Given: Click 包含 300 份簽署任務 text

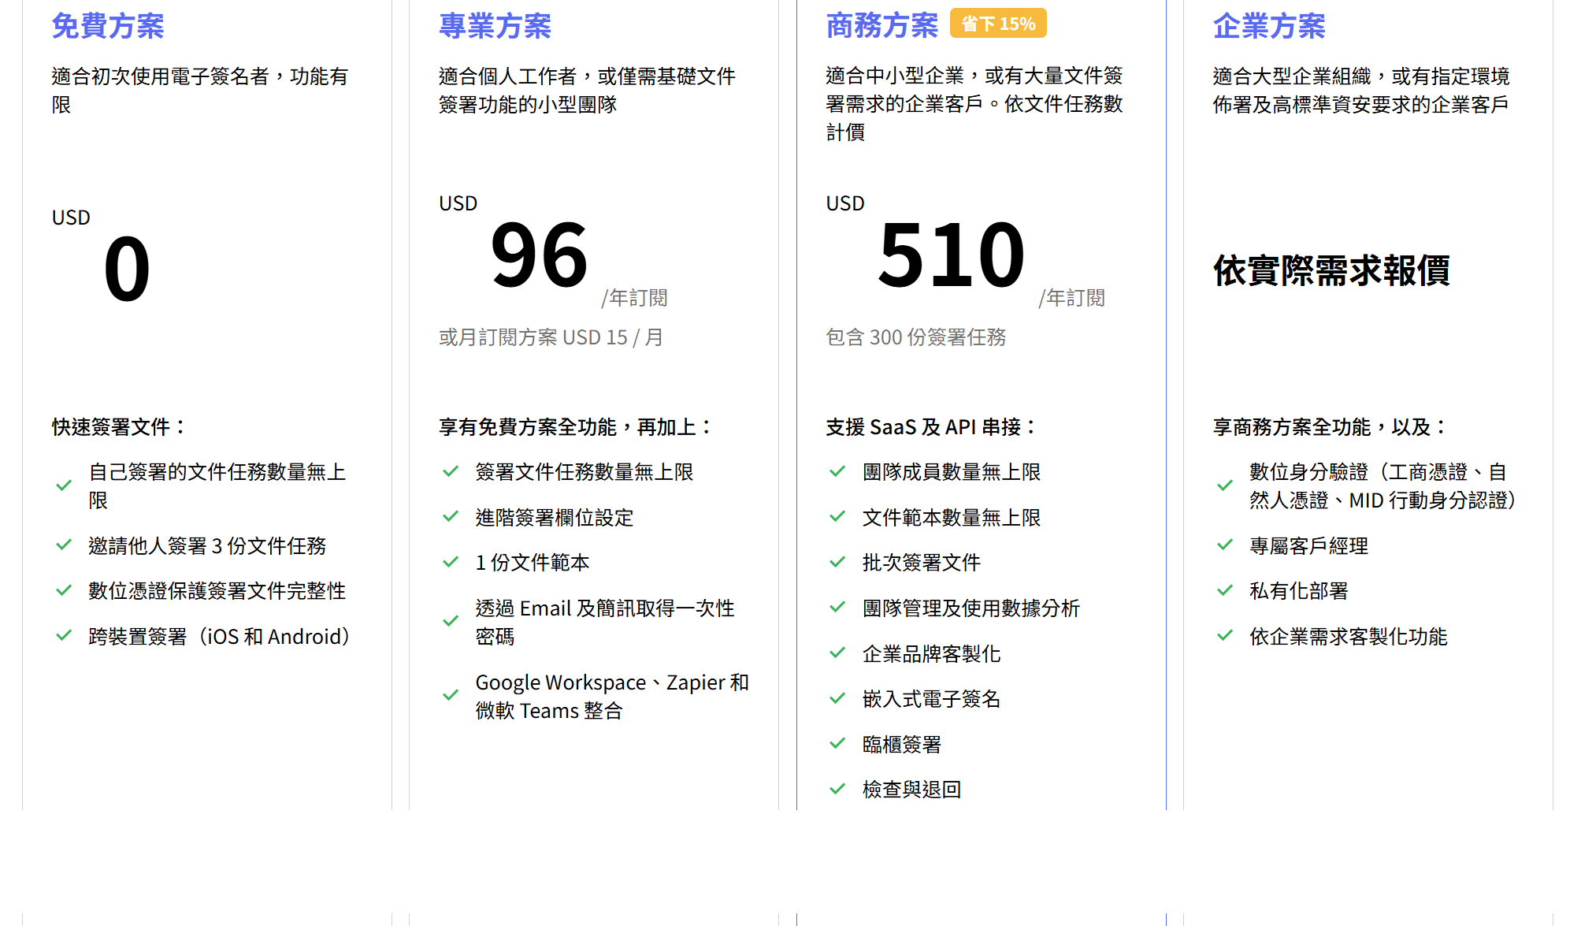Looking at the screenshot, I should (x=915, y=337).
